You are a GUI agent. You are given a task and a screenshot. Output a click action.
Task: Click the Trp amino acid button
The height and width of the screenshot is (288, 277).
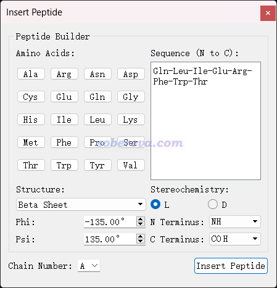tap(64, 165)
